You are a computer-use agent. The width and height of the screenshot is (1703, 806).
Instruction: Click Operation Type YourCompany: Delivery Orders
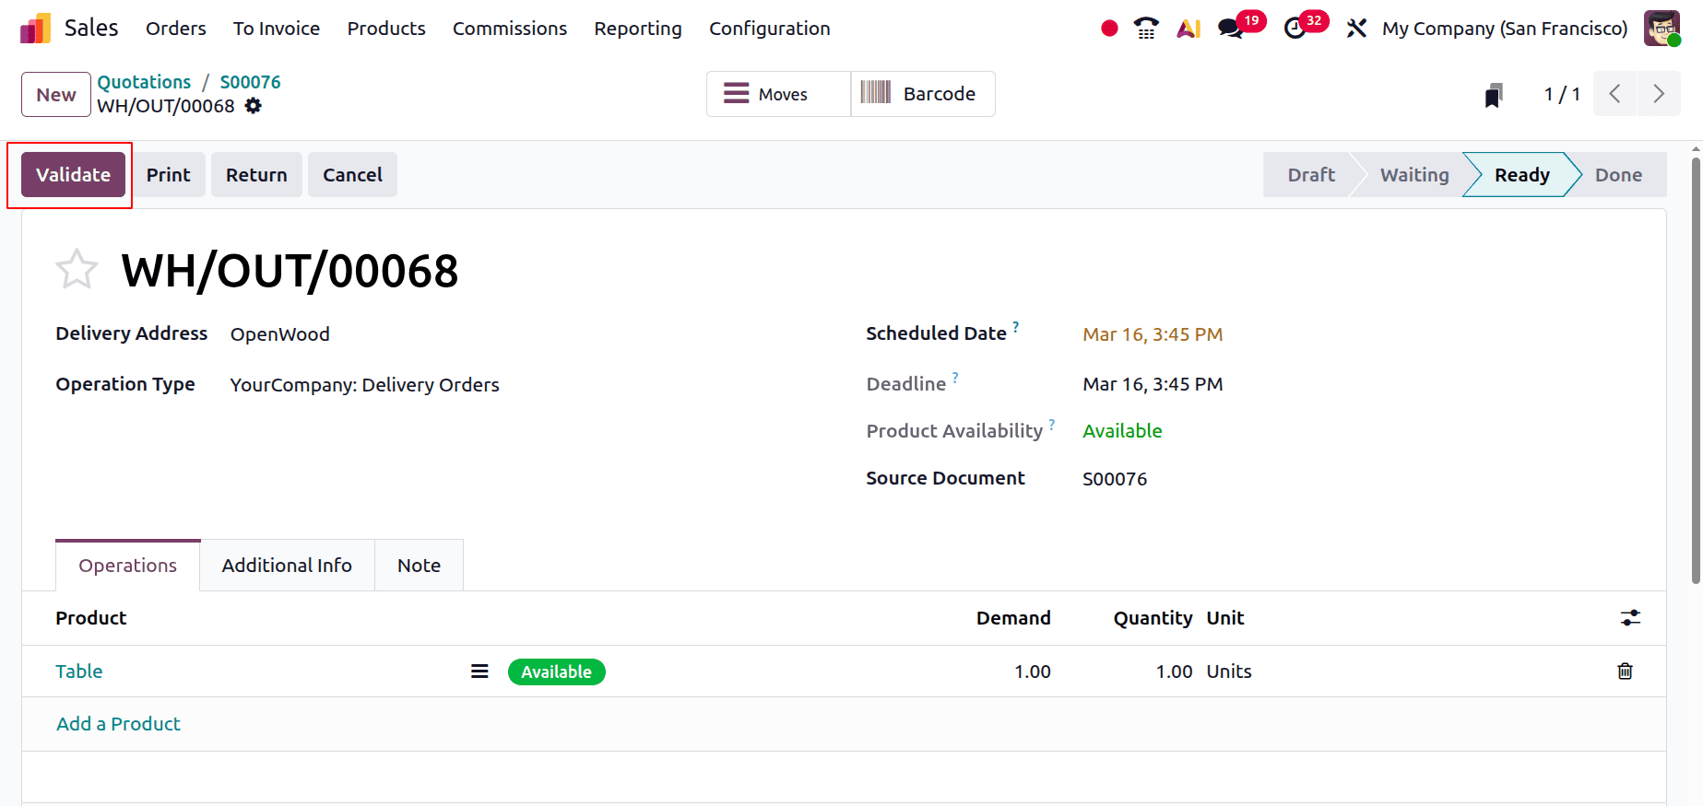[x=365, y=385]
